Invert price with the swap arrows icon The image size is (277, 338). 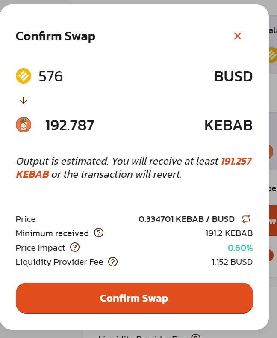click(246, 219)
